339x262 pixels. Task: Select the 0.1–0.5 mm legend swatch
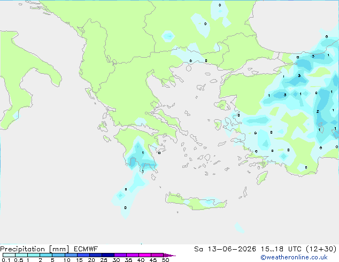coord(9,255)
